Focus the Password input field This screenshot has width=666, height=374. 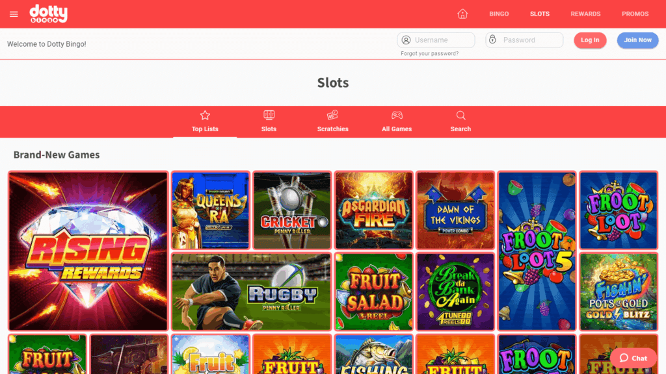(x=524, y=40)
